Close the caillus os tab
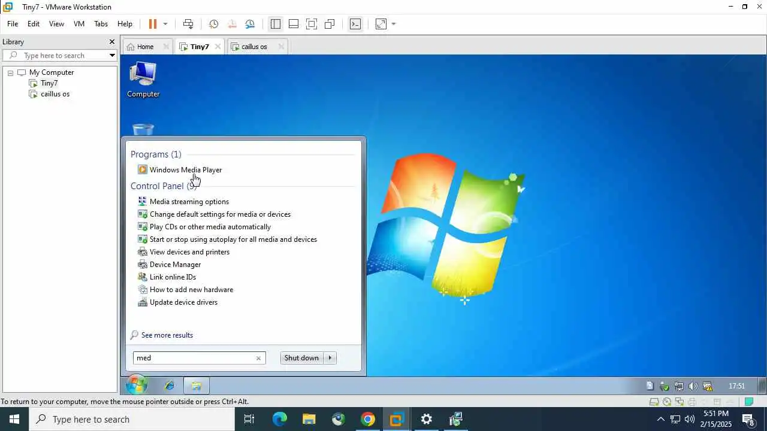This screenshot has width=767, height=431. tap(281, 47)
